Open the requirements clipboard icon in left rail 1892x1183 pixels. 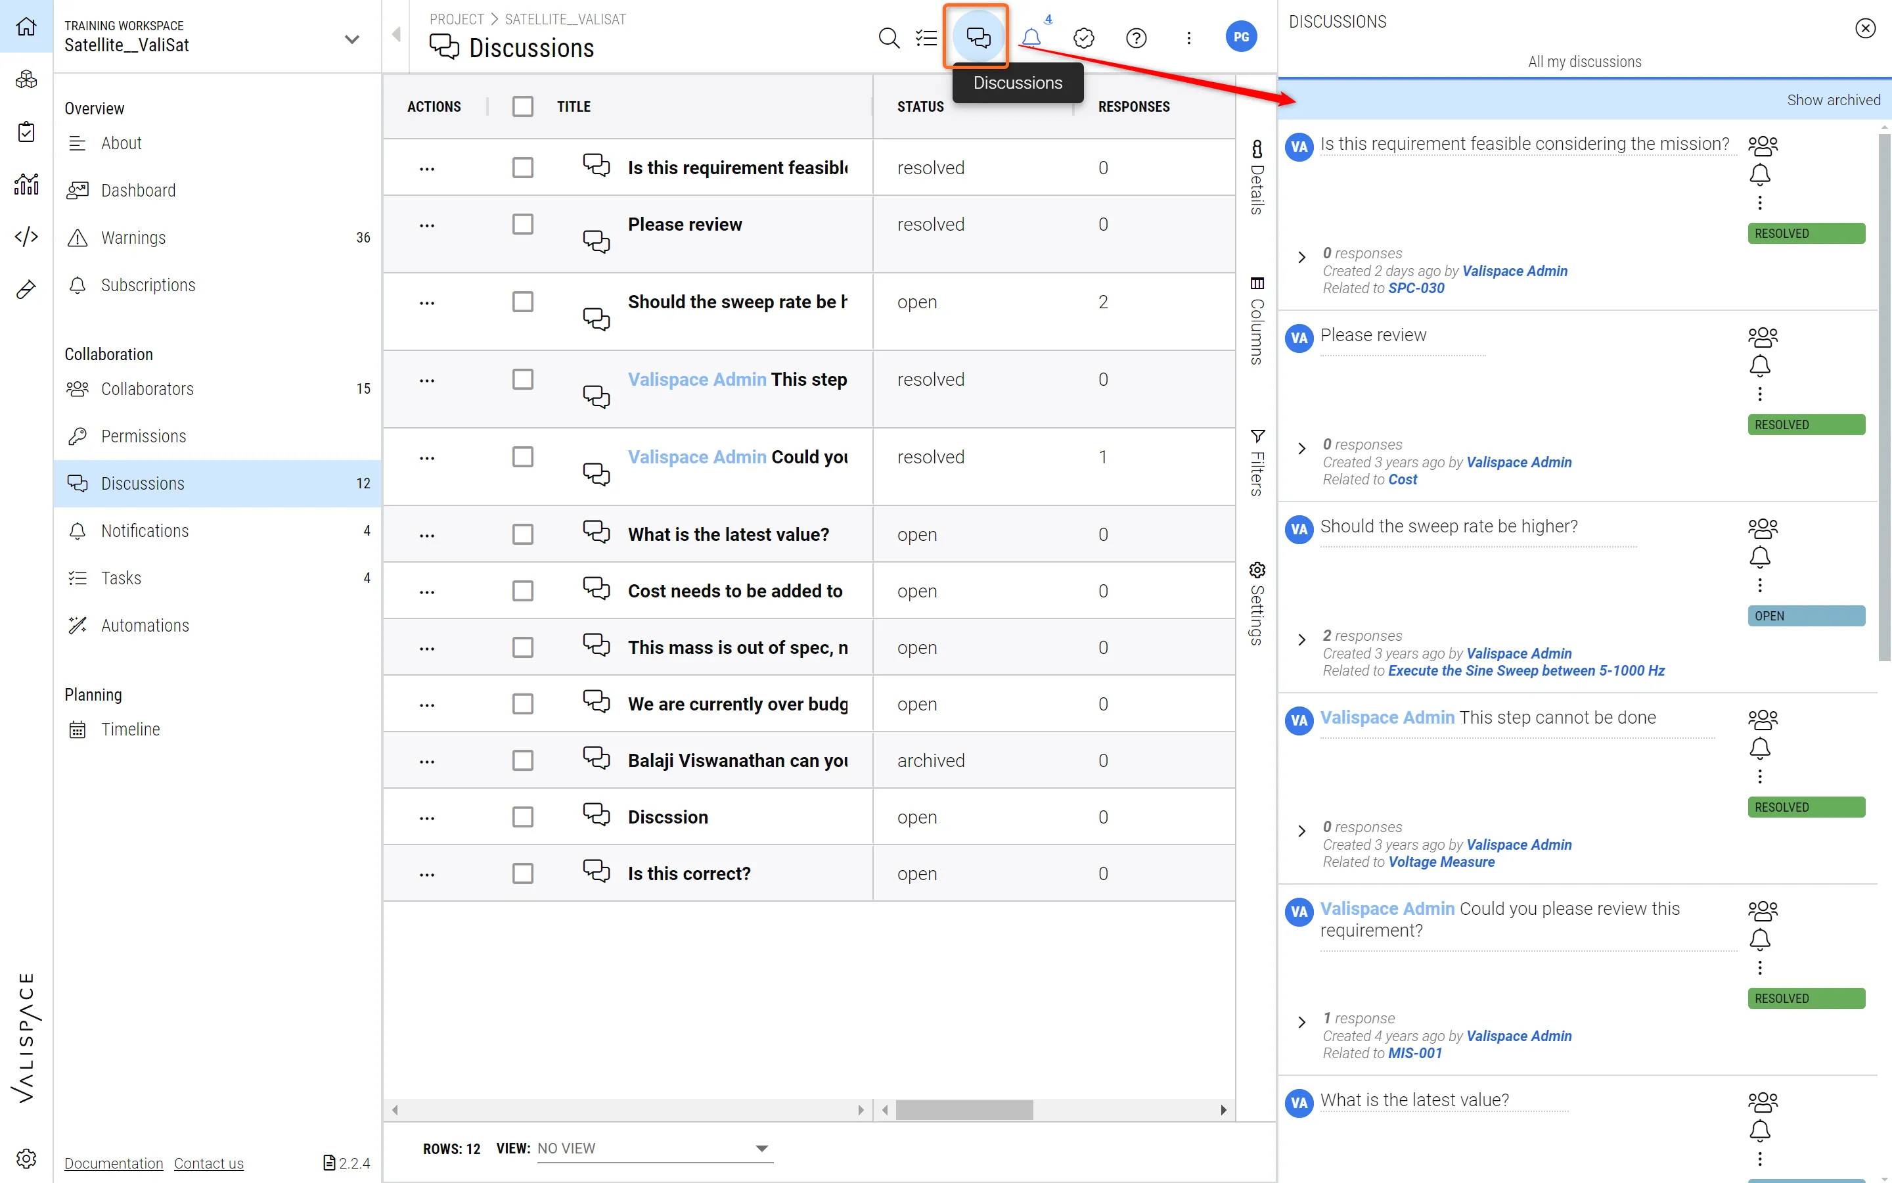pos(26,131)
